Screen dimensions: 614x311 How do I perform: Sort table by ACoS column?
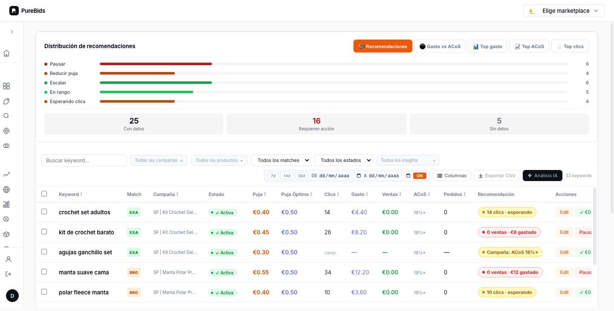tap(422, 194)
